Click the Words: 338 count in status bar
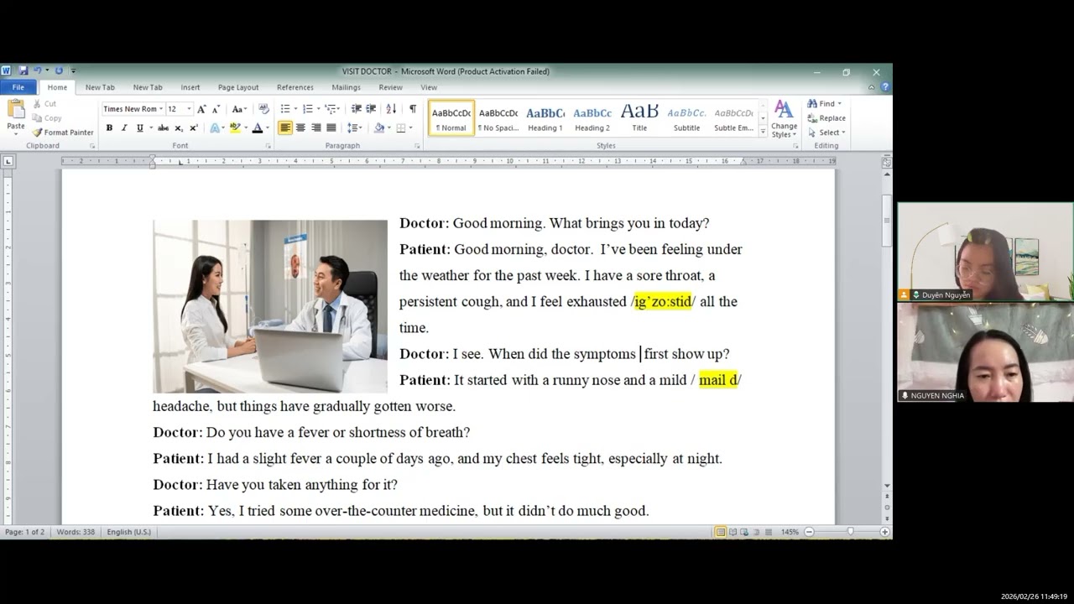The image size is (1074, 604). [76, 532]
